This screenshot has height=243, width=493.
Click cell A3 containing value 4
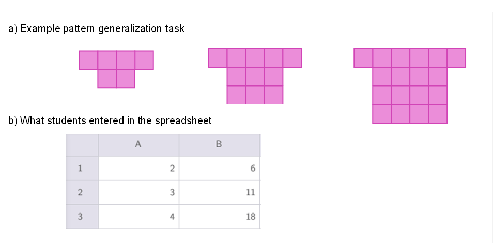(138, 217)
